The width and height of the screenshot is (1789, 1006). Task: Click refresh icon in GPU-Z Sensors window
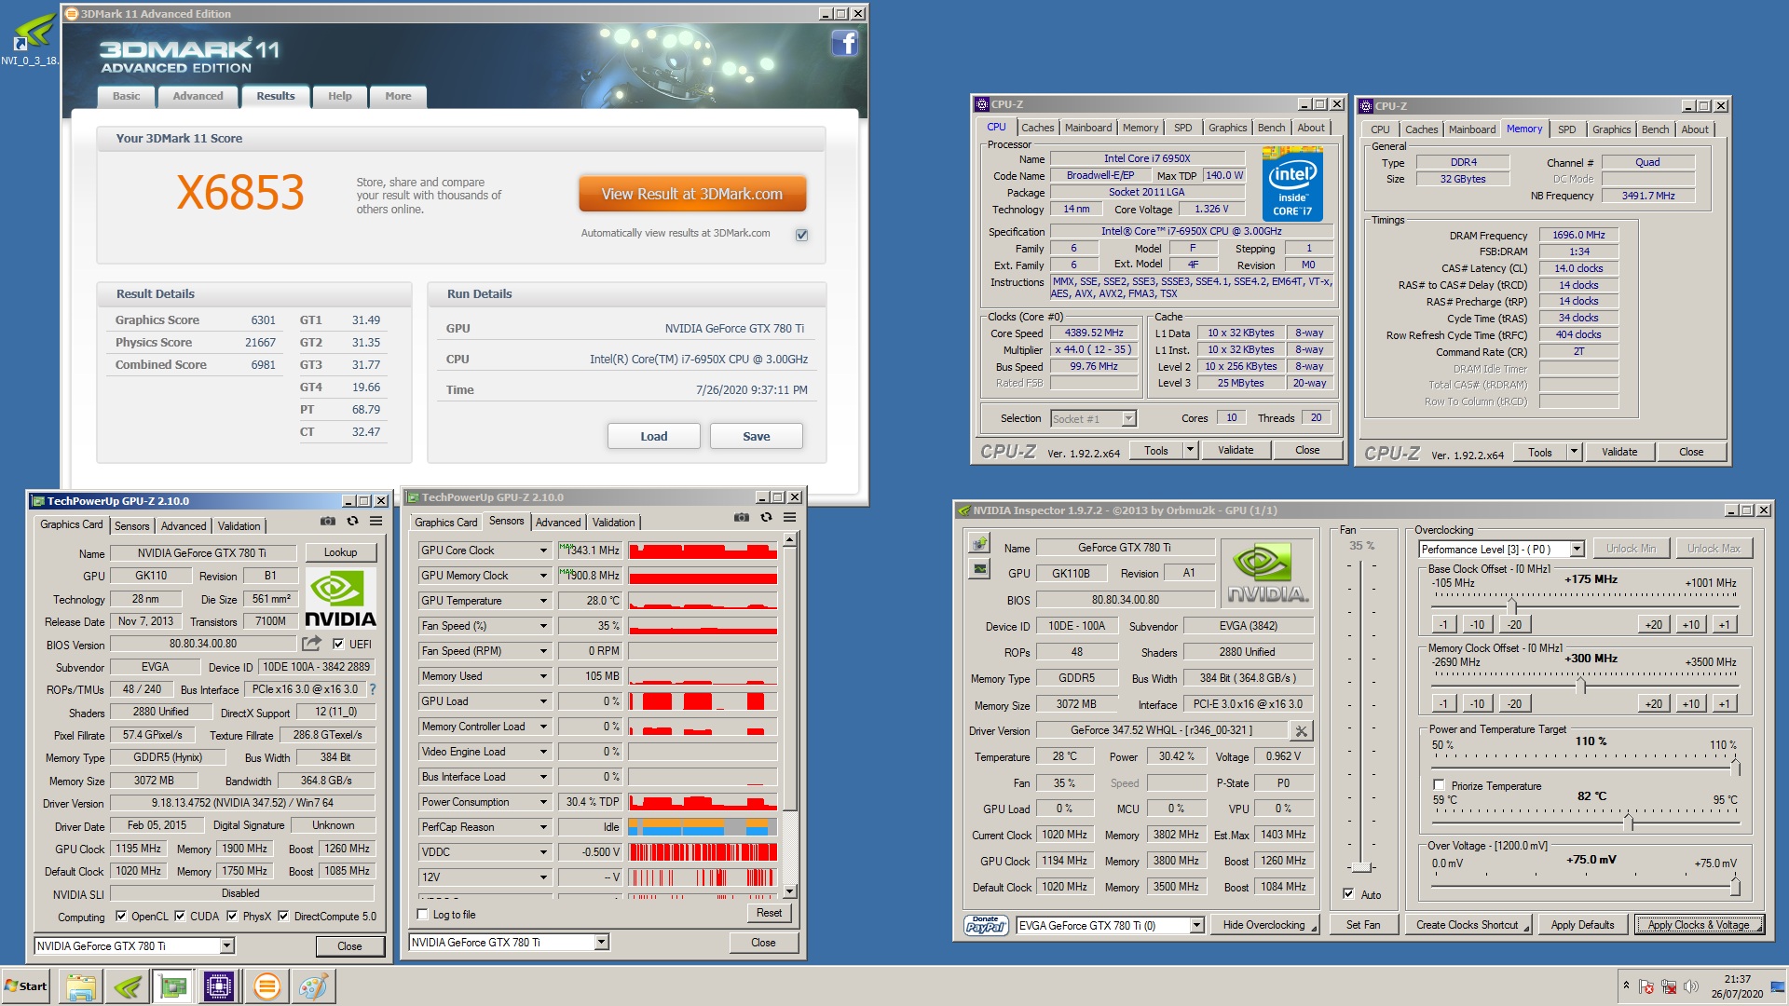pyautogui.click(x=766, y=517)
